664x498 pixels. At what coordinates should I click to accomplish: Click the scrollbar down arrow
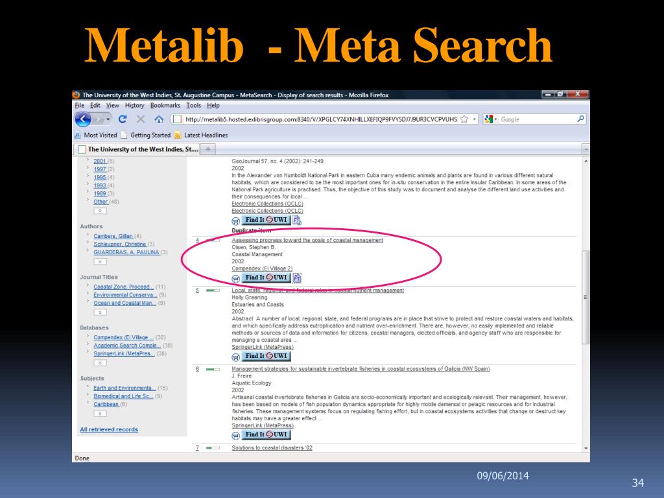pos(586,448)
